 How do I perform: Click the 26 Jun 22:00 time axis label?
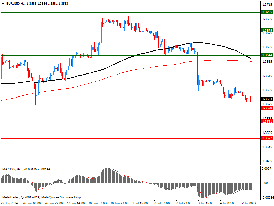point(54,203)
